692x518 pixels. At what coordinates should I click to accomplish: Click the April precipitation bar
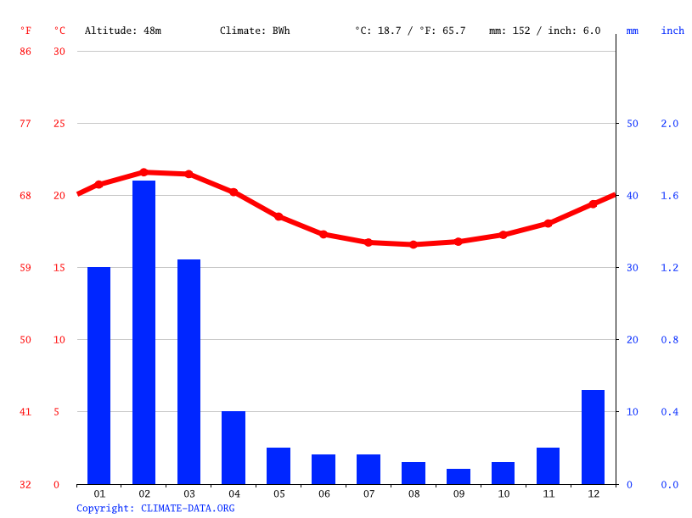[233, 447]
